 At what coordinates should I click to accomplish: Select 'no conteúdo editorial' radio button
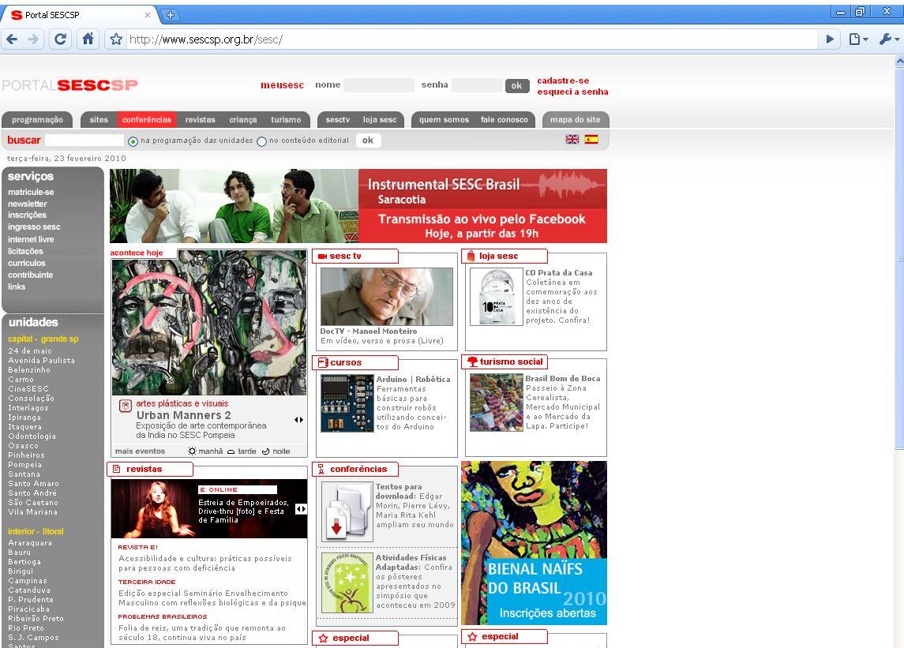pos(262,141)
